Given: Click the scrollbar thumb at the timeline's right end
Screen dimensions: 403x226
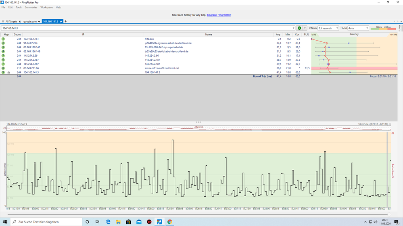Looking at the screenshot, I should coord(389,214).
